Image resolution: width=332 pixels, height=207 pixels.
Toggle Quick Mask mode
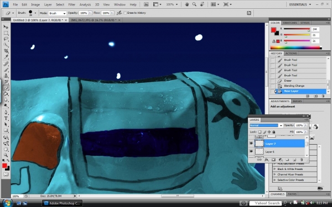(x=6, y=174)
